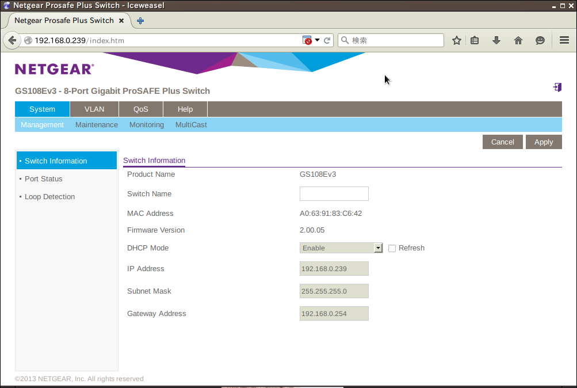577x388 pixels.
Task: Click the logout icon beside the switch title
Action: click(x=557, y=88)
